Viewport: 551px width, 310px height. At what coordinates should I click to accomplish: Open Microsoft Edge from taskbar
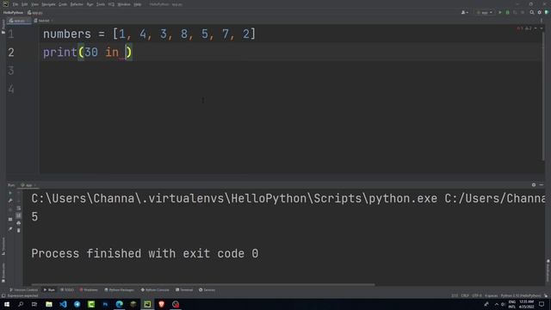(119, 304)
